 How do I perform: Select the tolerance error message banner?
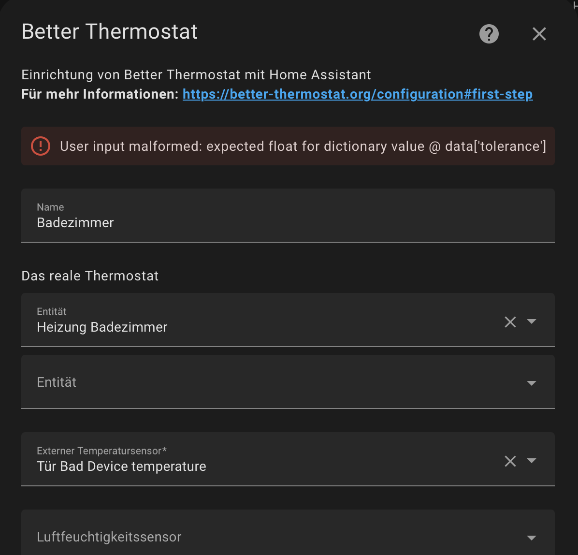point(288,146)
